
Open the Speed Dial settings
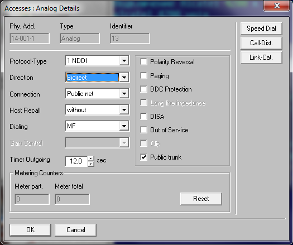(x=261, y=28)
